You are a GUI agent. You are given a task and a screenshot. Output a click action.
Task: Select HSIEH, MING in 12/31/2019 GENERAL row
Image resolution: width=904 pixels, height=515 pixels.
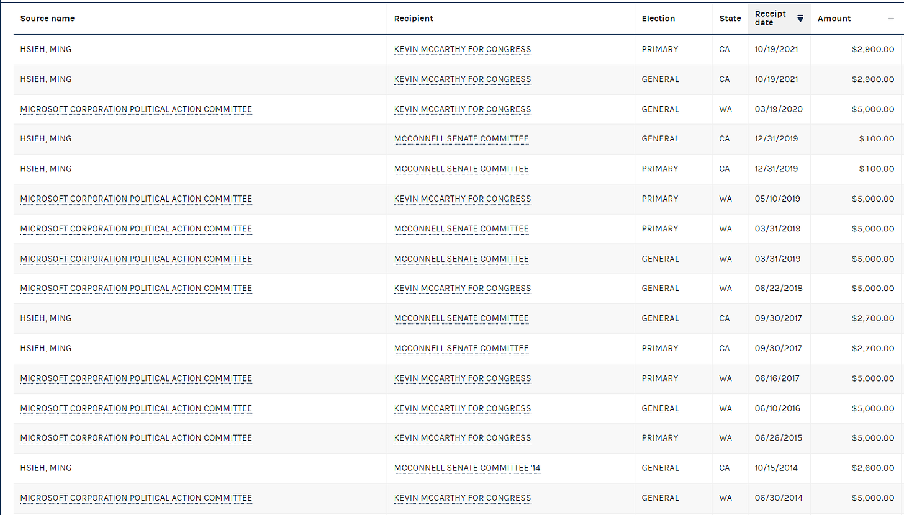point(46,139)
